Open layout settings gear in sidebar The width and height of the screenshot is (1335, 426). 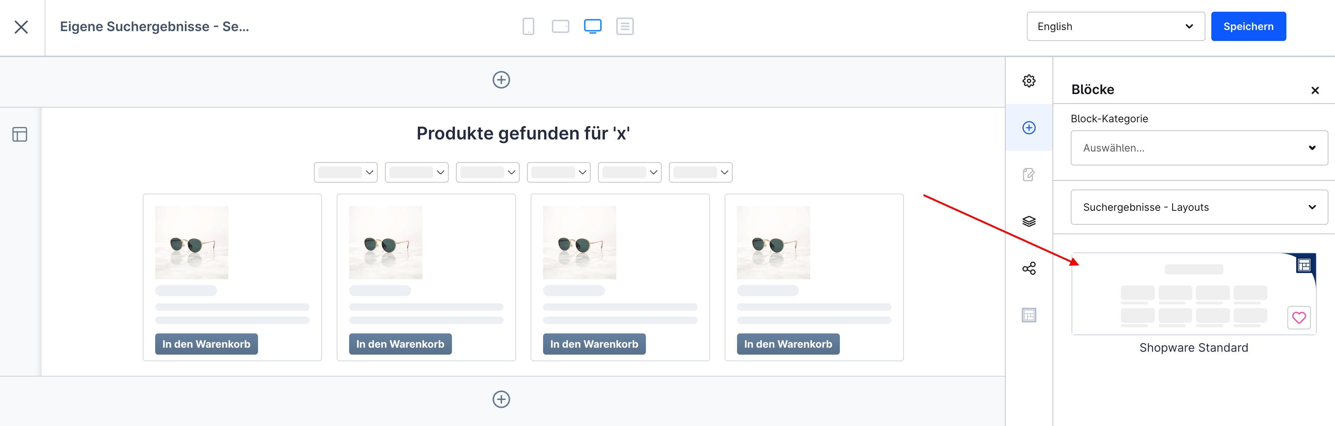coord(1029,81)
